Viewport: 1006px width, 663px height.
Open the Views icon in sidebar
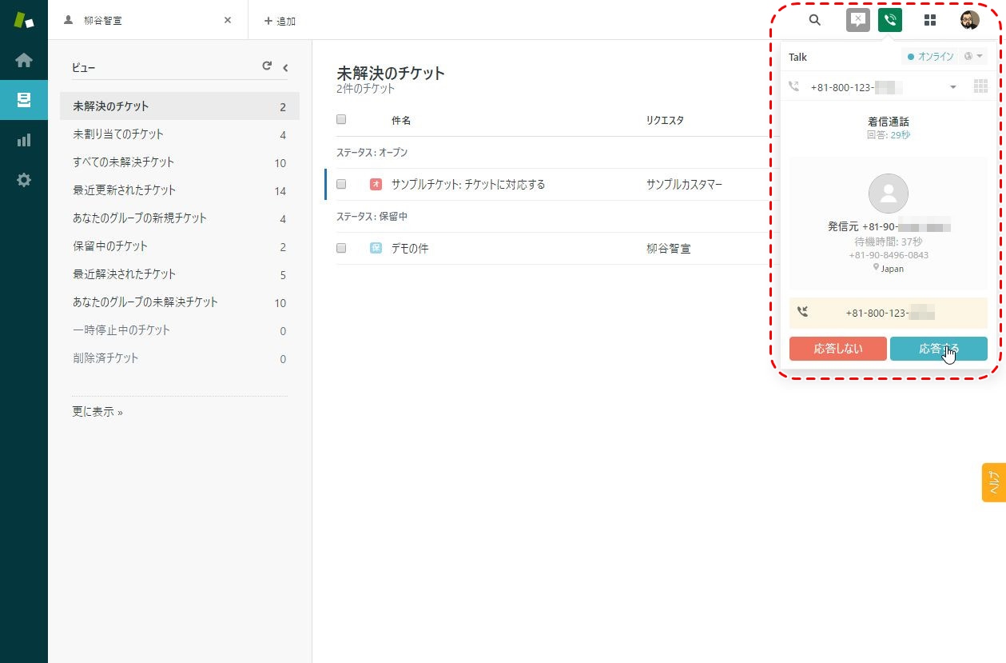[x=24, y=100]
